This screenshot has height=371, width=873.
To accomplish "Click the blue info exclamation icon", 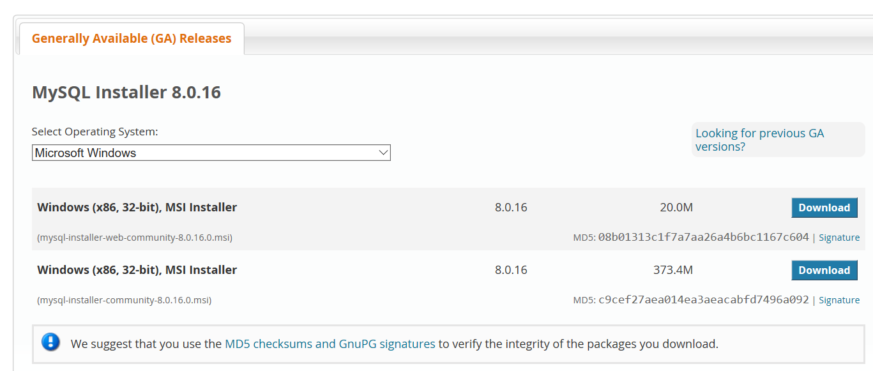I will [x=50, y=342].
